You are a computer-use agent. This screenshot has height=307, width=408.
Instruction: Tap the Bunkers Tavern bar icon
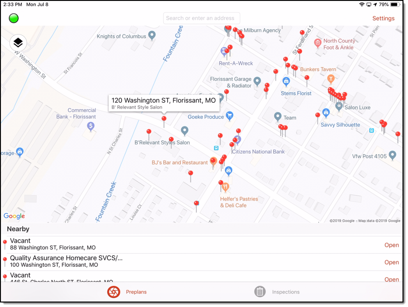[331, 79]
